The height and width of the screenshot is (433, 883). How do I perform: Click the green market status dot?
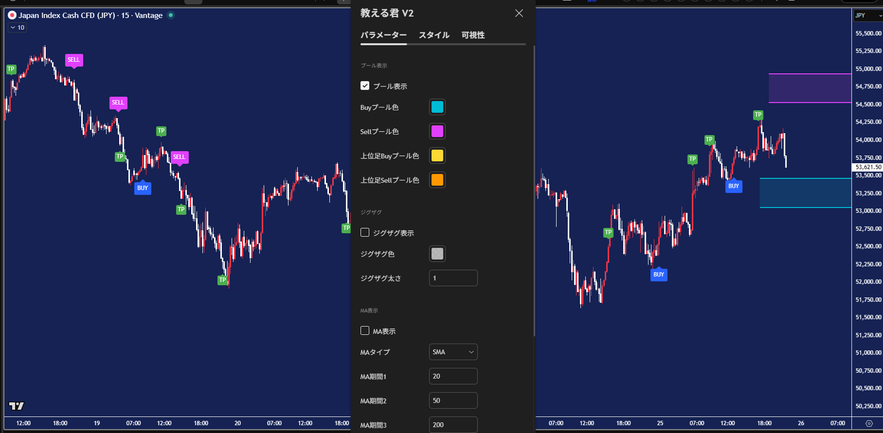click(171, 15)
